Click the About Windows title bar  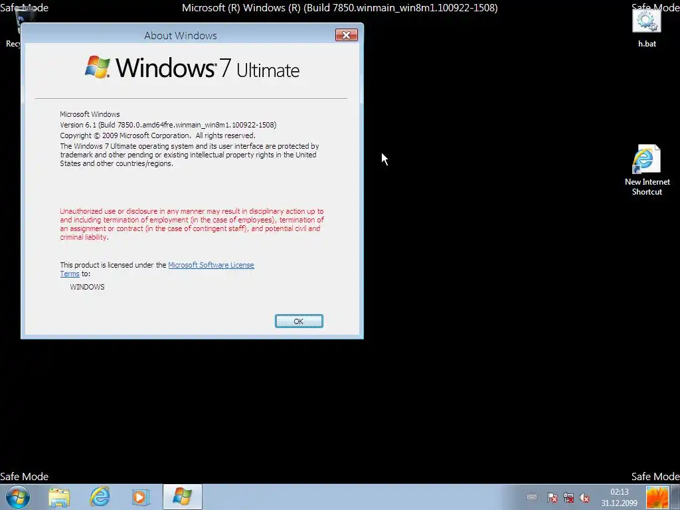pyautogui.click(x=181, y=35)
